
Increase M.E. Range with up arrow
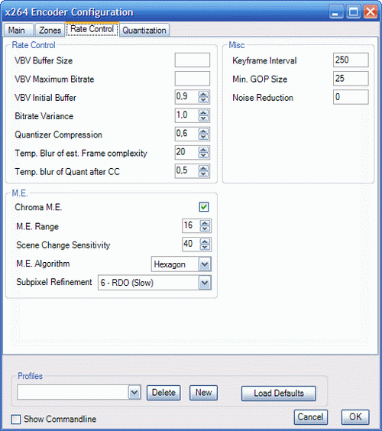click(x=205, y=223)
